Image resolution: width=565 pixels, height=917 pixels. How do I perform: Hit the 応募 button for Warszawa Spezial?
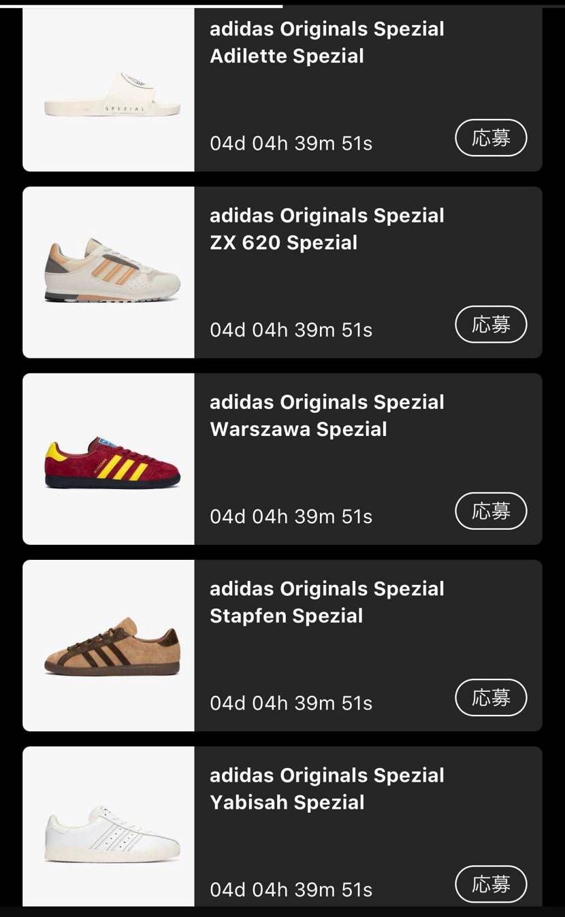(x=491, y=511)
